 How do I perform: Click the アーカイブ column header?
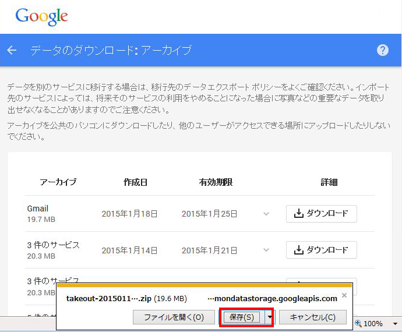click(x=58, y=182)
